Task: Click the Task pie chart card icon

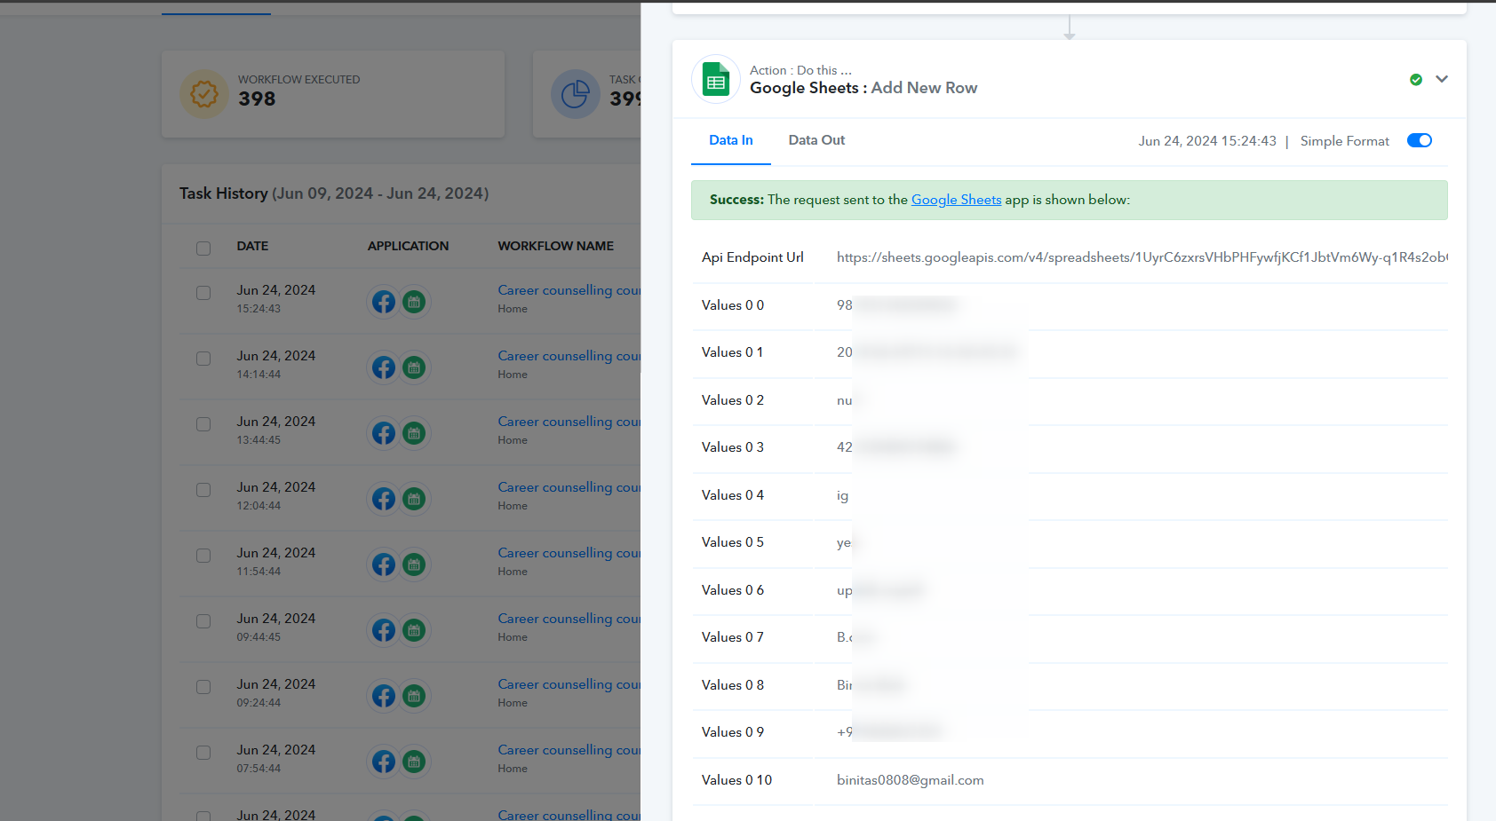Action: tap(576, 94)
